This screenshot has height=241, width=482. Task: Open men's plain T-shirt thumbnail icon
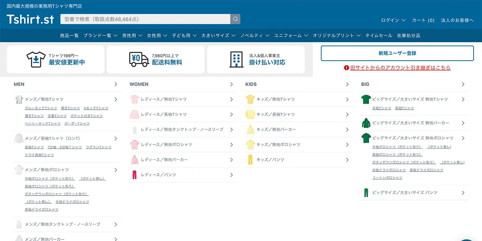point(19,99)
